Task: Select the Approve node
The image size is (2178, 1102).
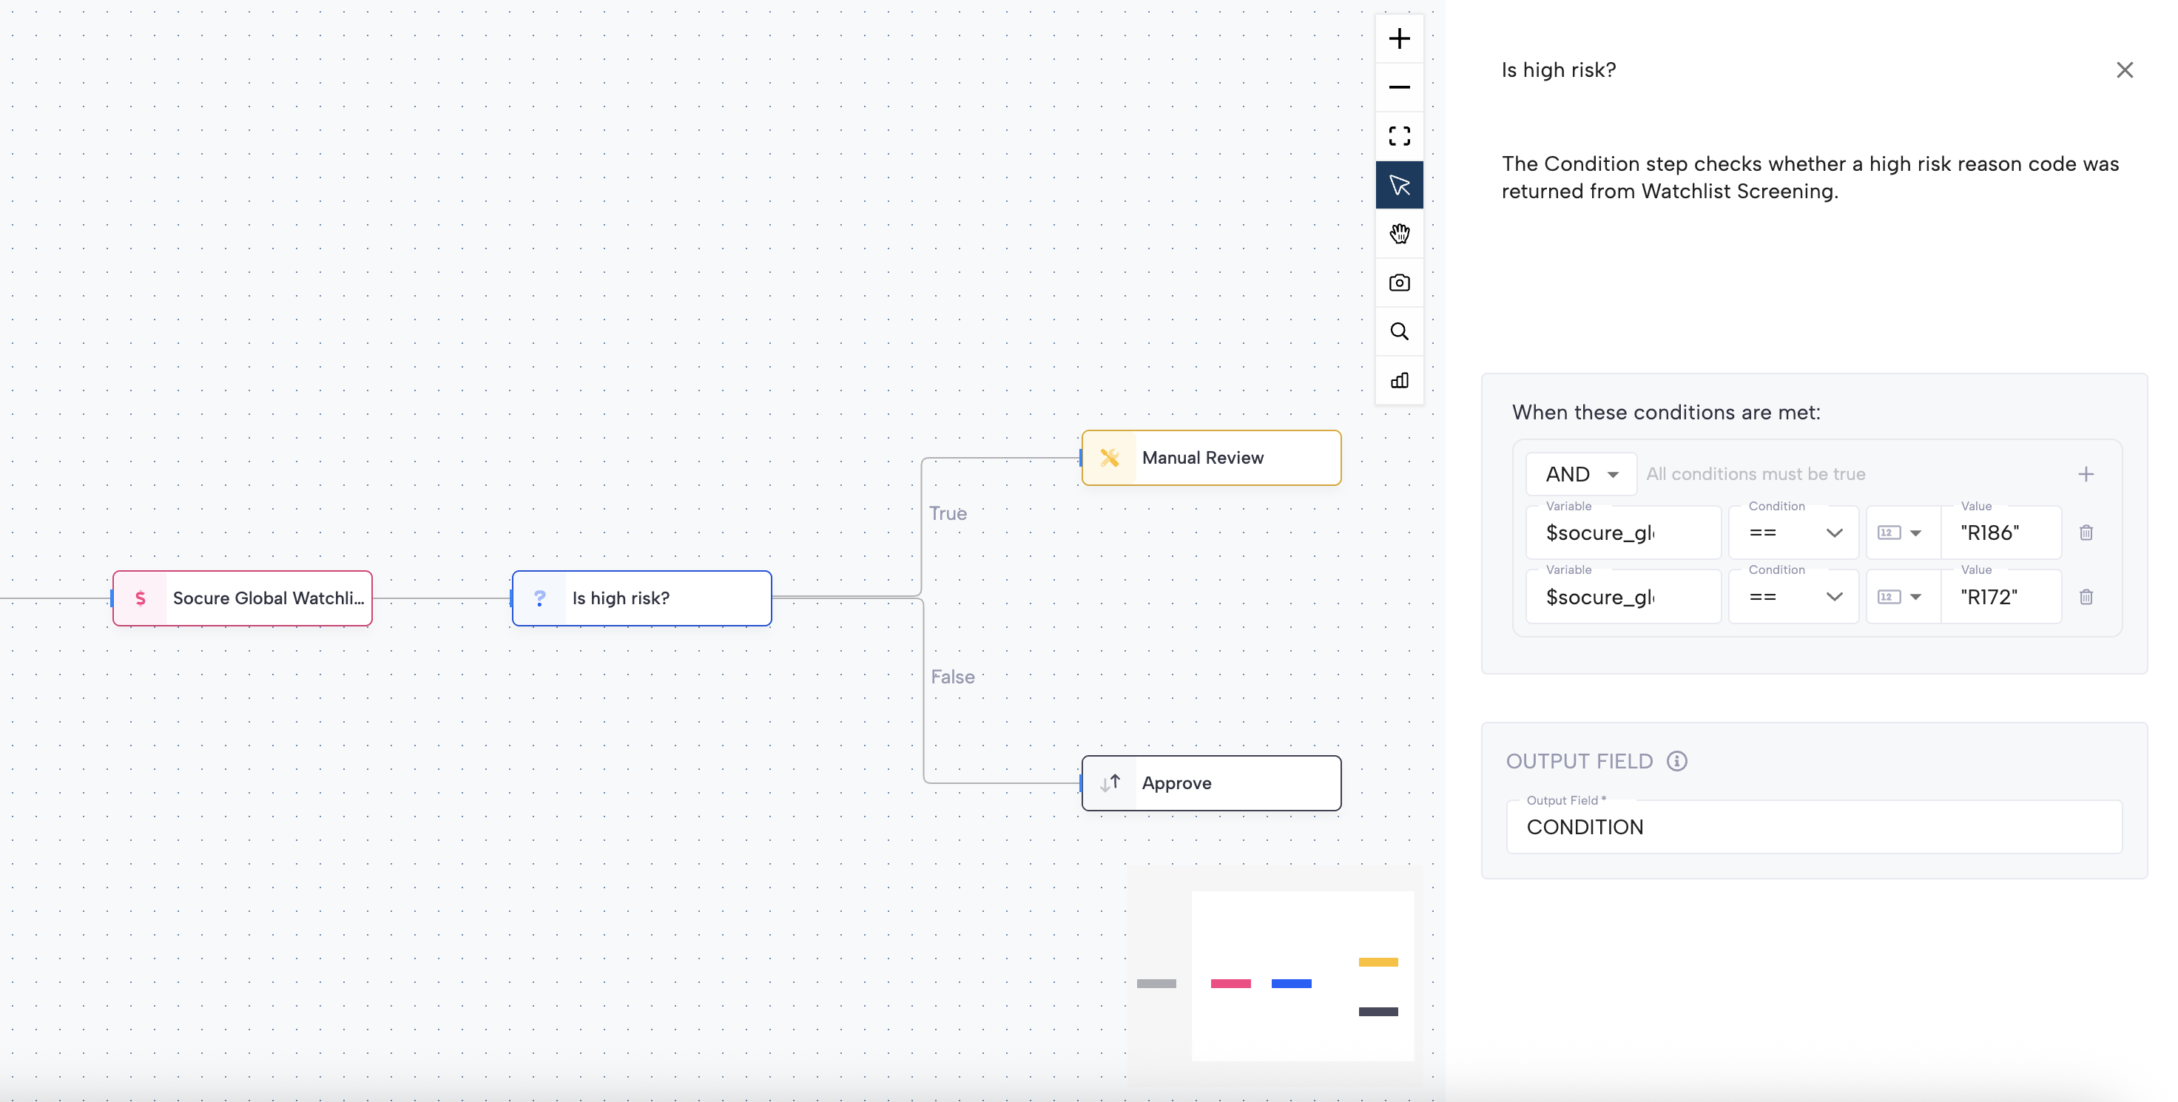Action: tap(1211, 782)
